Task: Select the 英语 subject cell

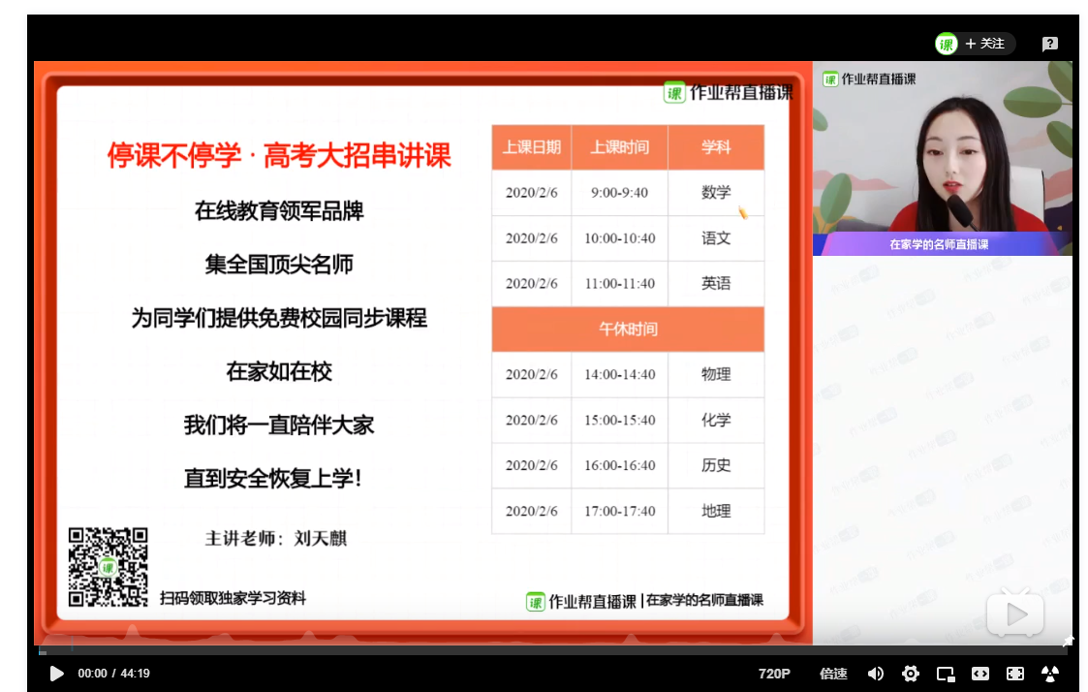Action: (x=716, y=283)
